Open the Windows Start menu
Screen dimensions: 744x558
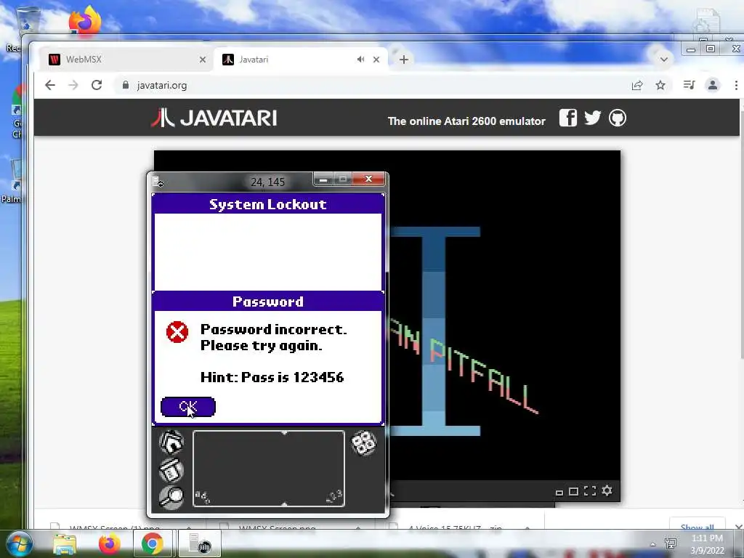(x=19, y=543)
